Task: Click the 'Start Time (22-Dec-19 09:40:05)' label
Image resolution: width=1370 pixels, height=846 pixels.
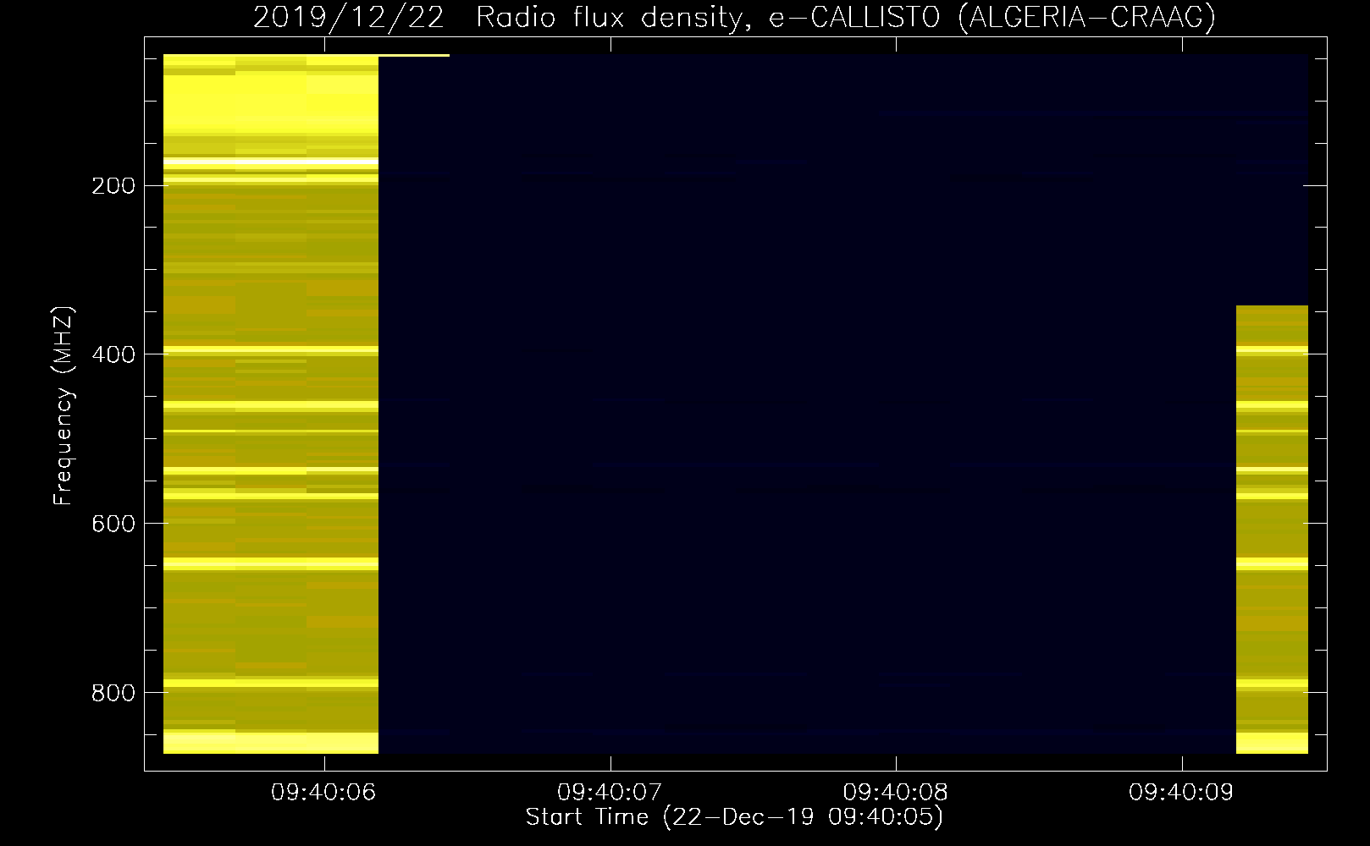Action: click(x=734, y=817)
